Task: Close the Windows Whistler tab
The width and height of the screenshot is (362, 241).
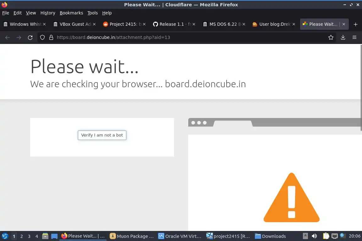Action: point(44,24)
